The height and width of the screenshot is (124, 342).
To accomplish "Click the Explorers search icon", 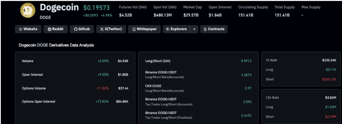I will 168,29.
